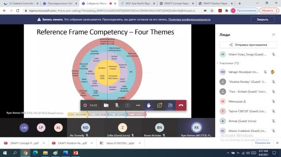Image resolution: width=281 pixels, height=157 pixels.
Task: Click Показать все downloads button
Action: [x=263, y=143]
